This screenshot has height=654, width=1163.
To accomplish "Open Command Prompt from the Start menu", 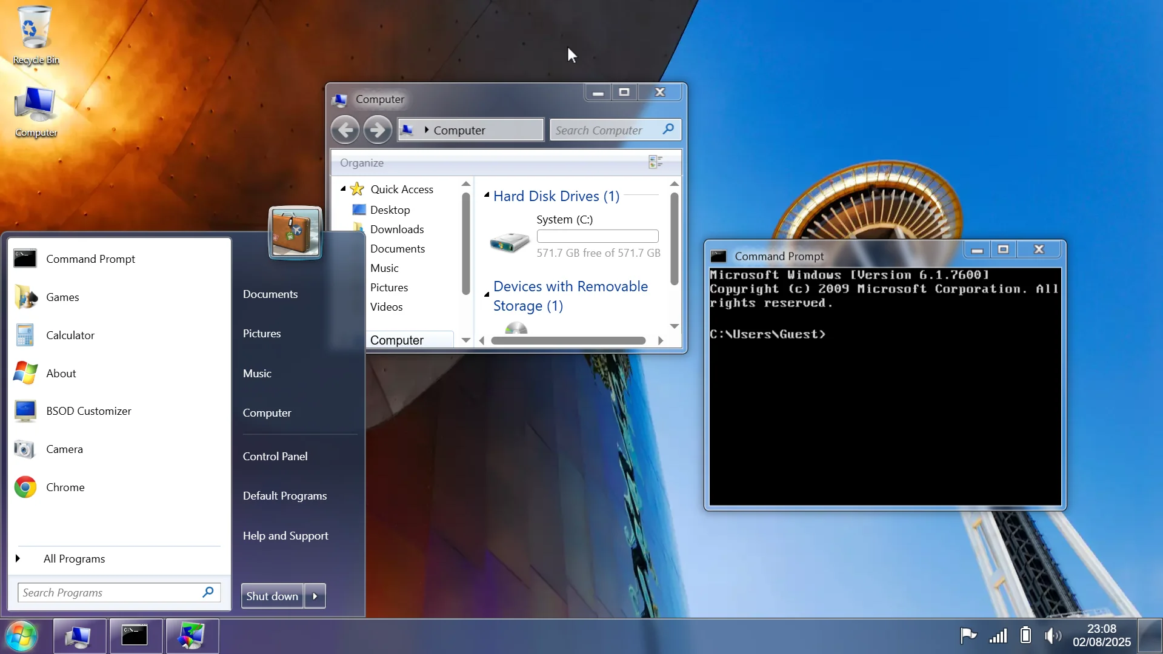I will (x=90, y=259).
